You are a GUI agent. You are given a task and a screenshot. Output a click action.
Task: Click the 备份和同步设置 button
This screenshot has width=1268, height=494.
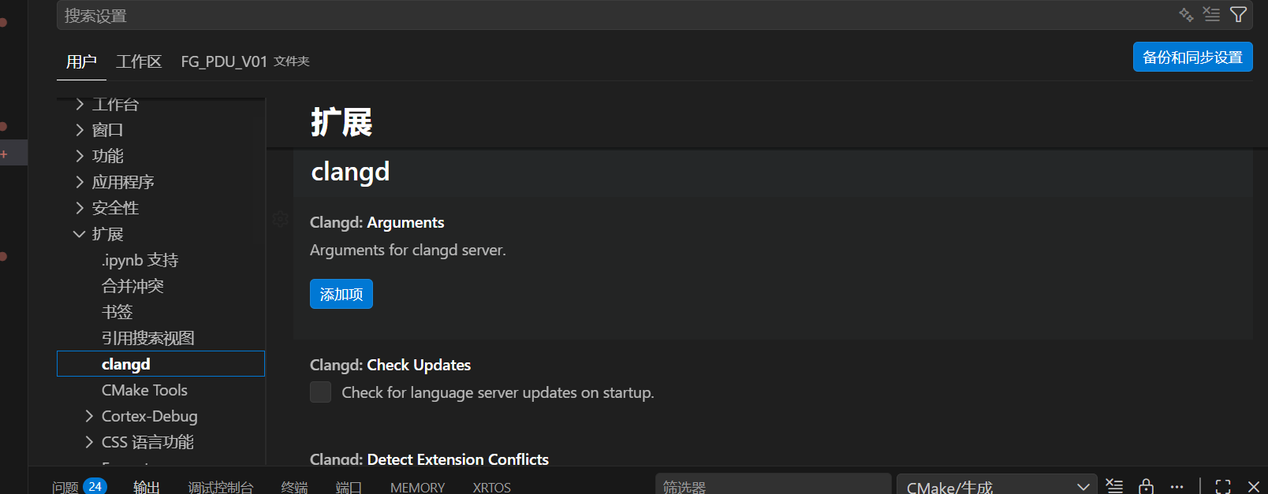click(x=1192, y=58)
